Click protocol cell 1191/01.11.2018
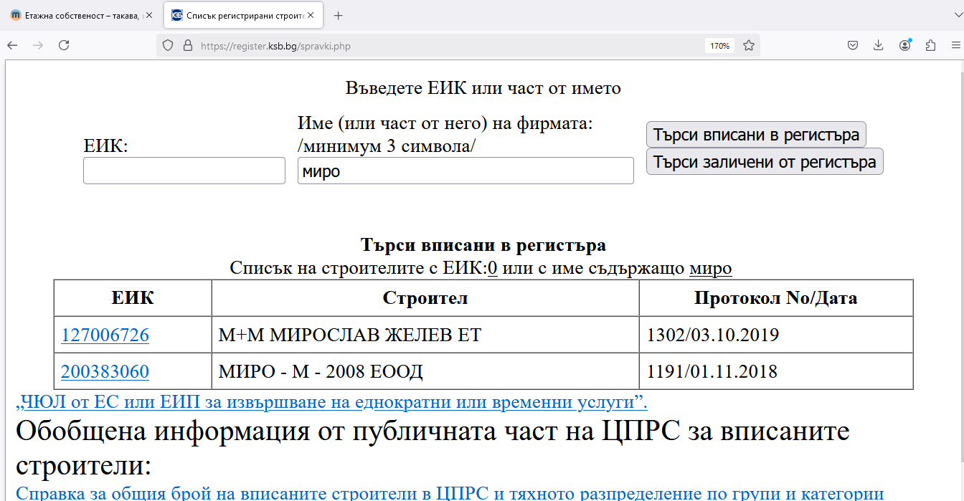The width and height of the screenshot is (964, 501). 776,372
